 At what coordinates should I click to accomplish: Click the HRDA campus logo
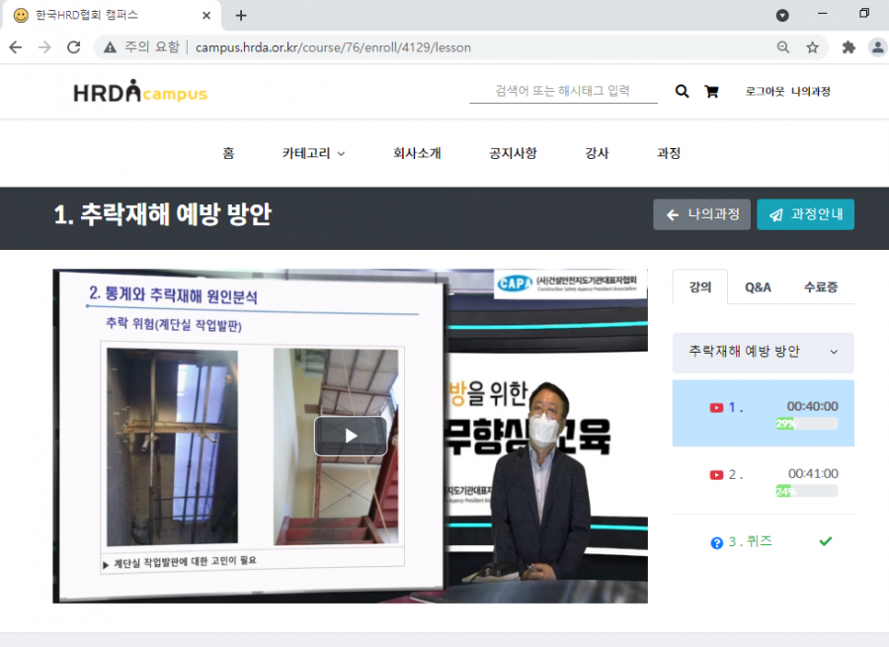point(140,91)
